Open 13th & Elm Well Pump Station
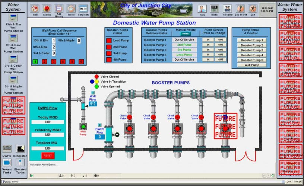The height and width of the screenshot is (186, 304). coord(13,17)
